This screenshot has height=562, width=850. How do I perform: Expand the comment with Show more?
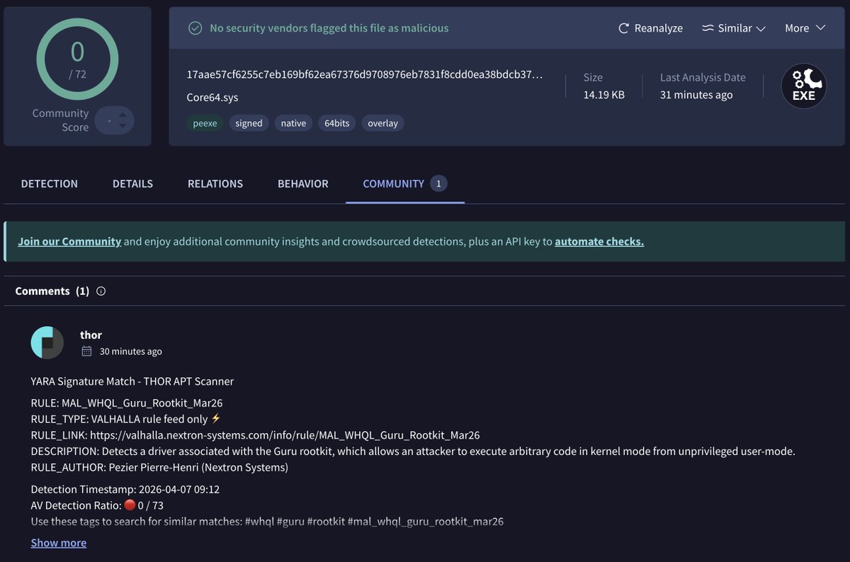tap(59, 543)
